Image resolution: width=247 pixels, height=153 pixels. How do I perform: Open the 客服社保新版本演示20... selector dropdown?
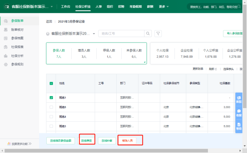(x=94, y=34)
